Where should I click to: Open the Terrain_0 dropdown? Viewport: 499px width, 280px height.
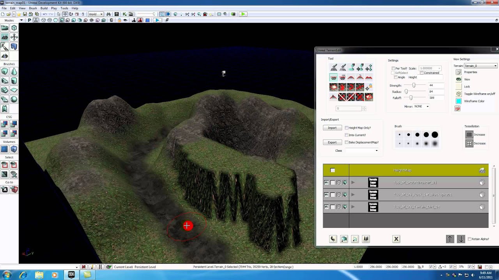(x=481, y=66)
